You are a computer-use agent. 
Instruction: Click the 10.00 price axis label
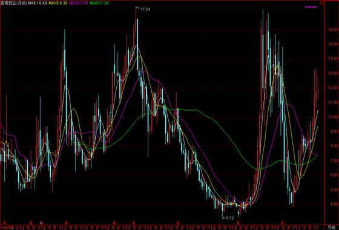tap(332, 117)
